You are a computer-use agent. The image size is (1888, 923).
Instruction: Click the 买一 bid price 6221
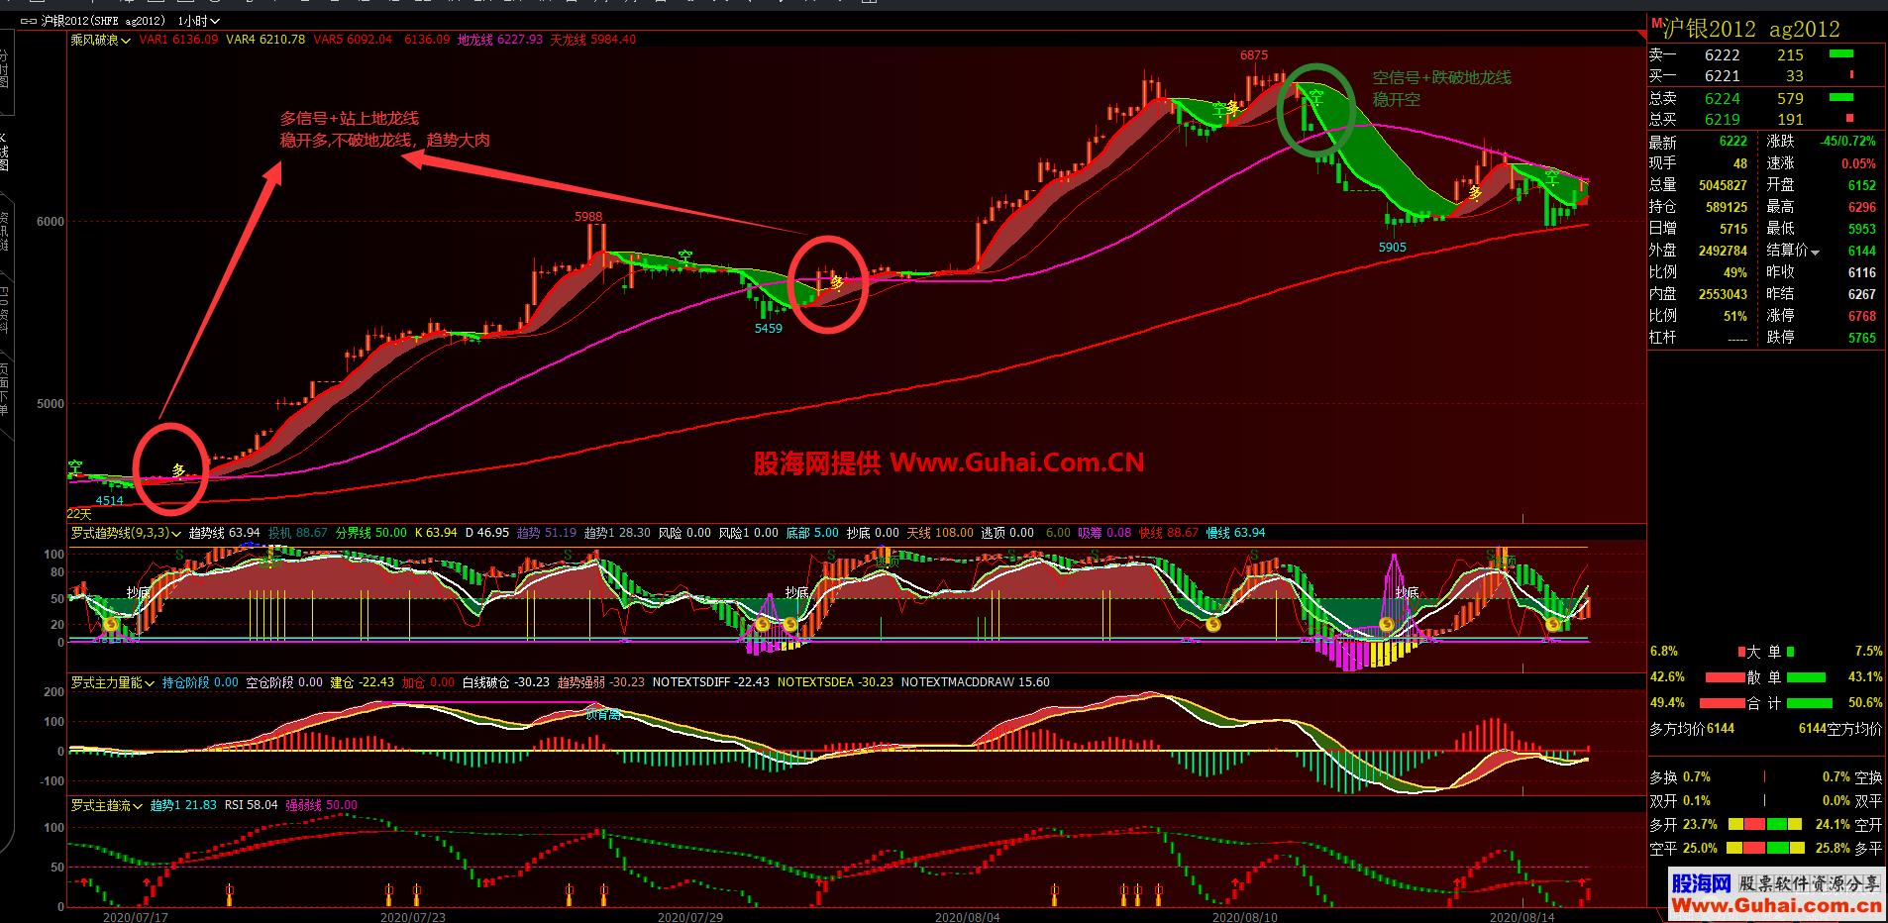click(1721, 76)
